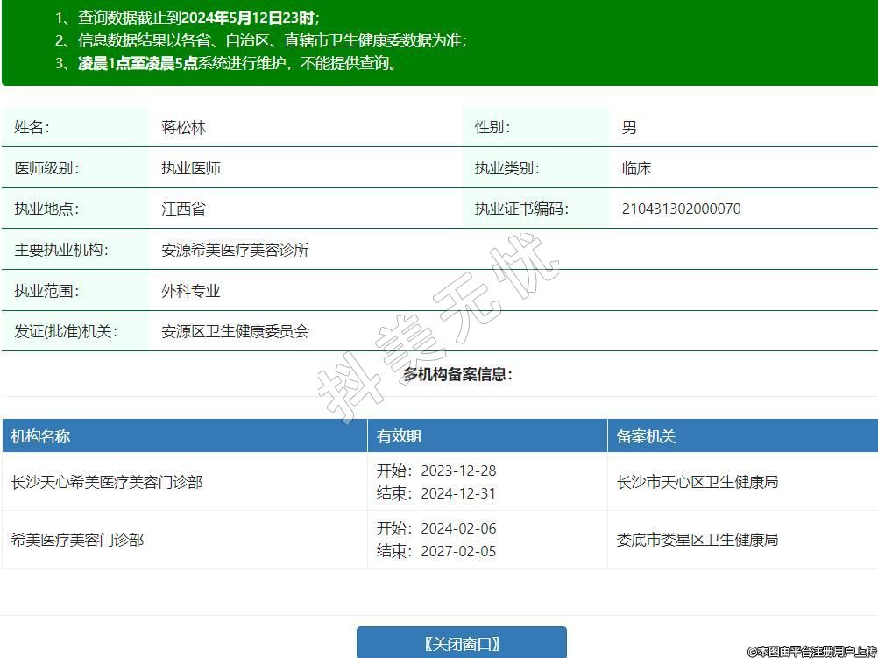
Task: Click the certificate number 210431302000070
Action: 681,209
